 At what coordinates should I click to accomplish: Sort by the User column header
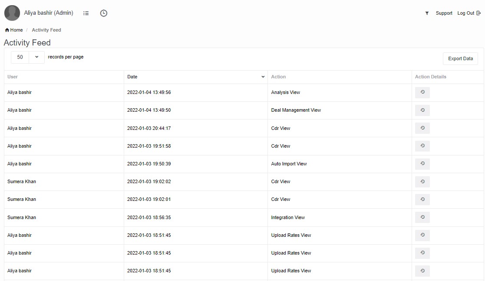click(13, 77)
